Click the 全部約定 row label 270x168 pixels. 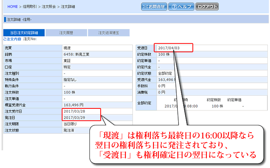(145, 103)
